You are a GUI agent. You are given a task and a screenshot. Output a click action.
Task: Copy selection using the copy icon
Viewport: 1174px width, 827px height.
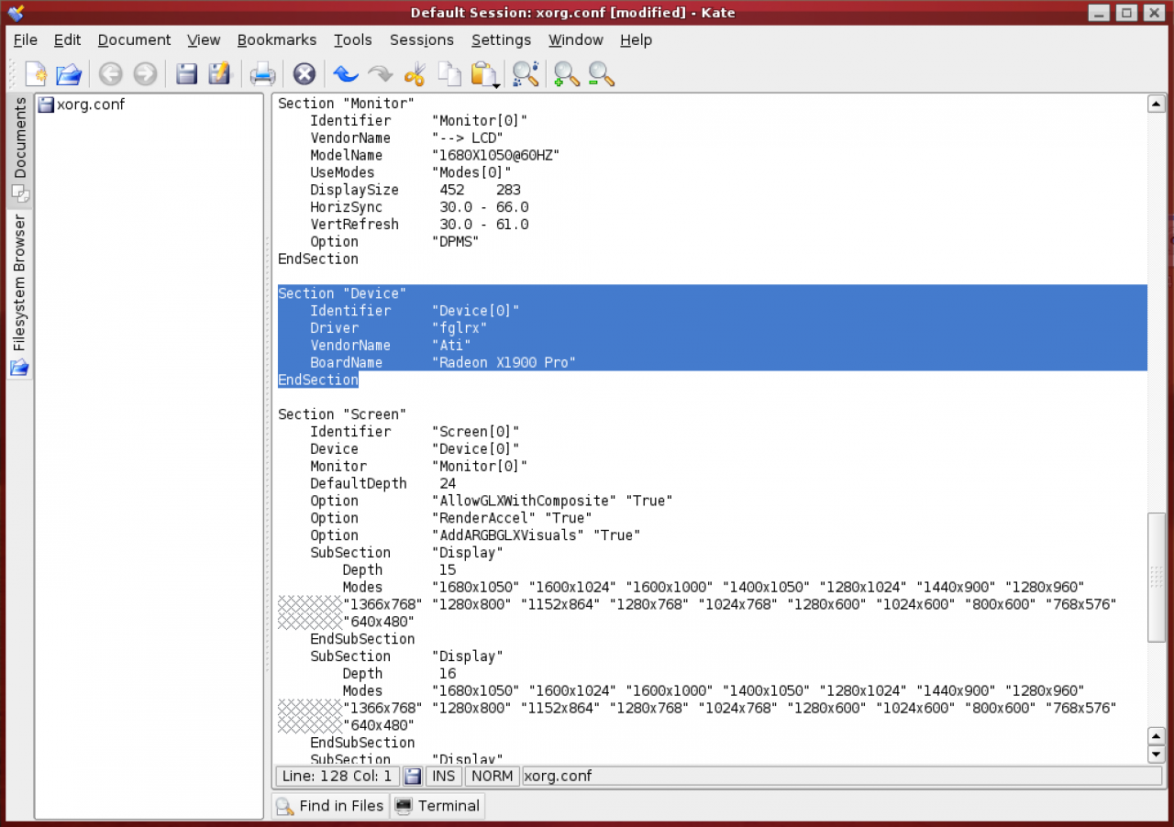[x=449, y=74]
